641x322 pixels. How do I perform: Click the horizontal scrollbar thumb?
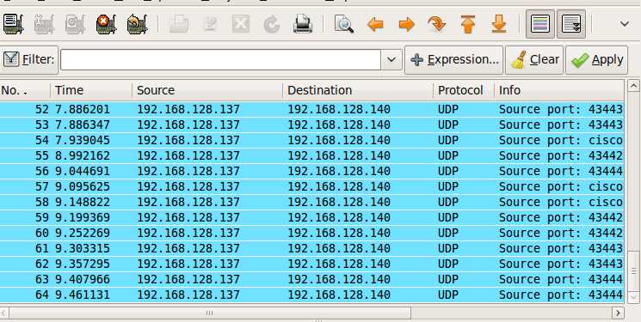click(x=209, y=313)
